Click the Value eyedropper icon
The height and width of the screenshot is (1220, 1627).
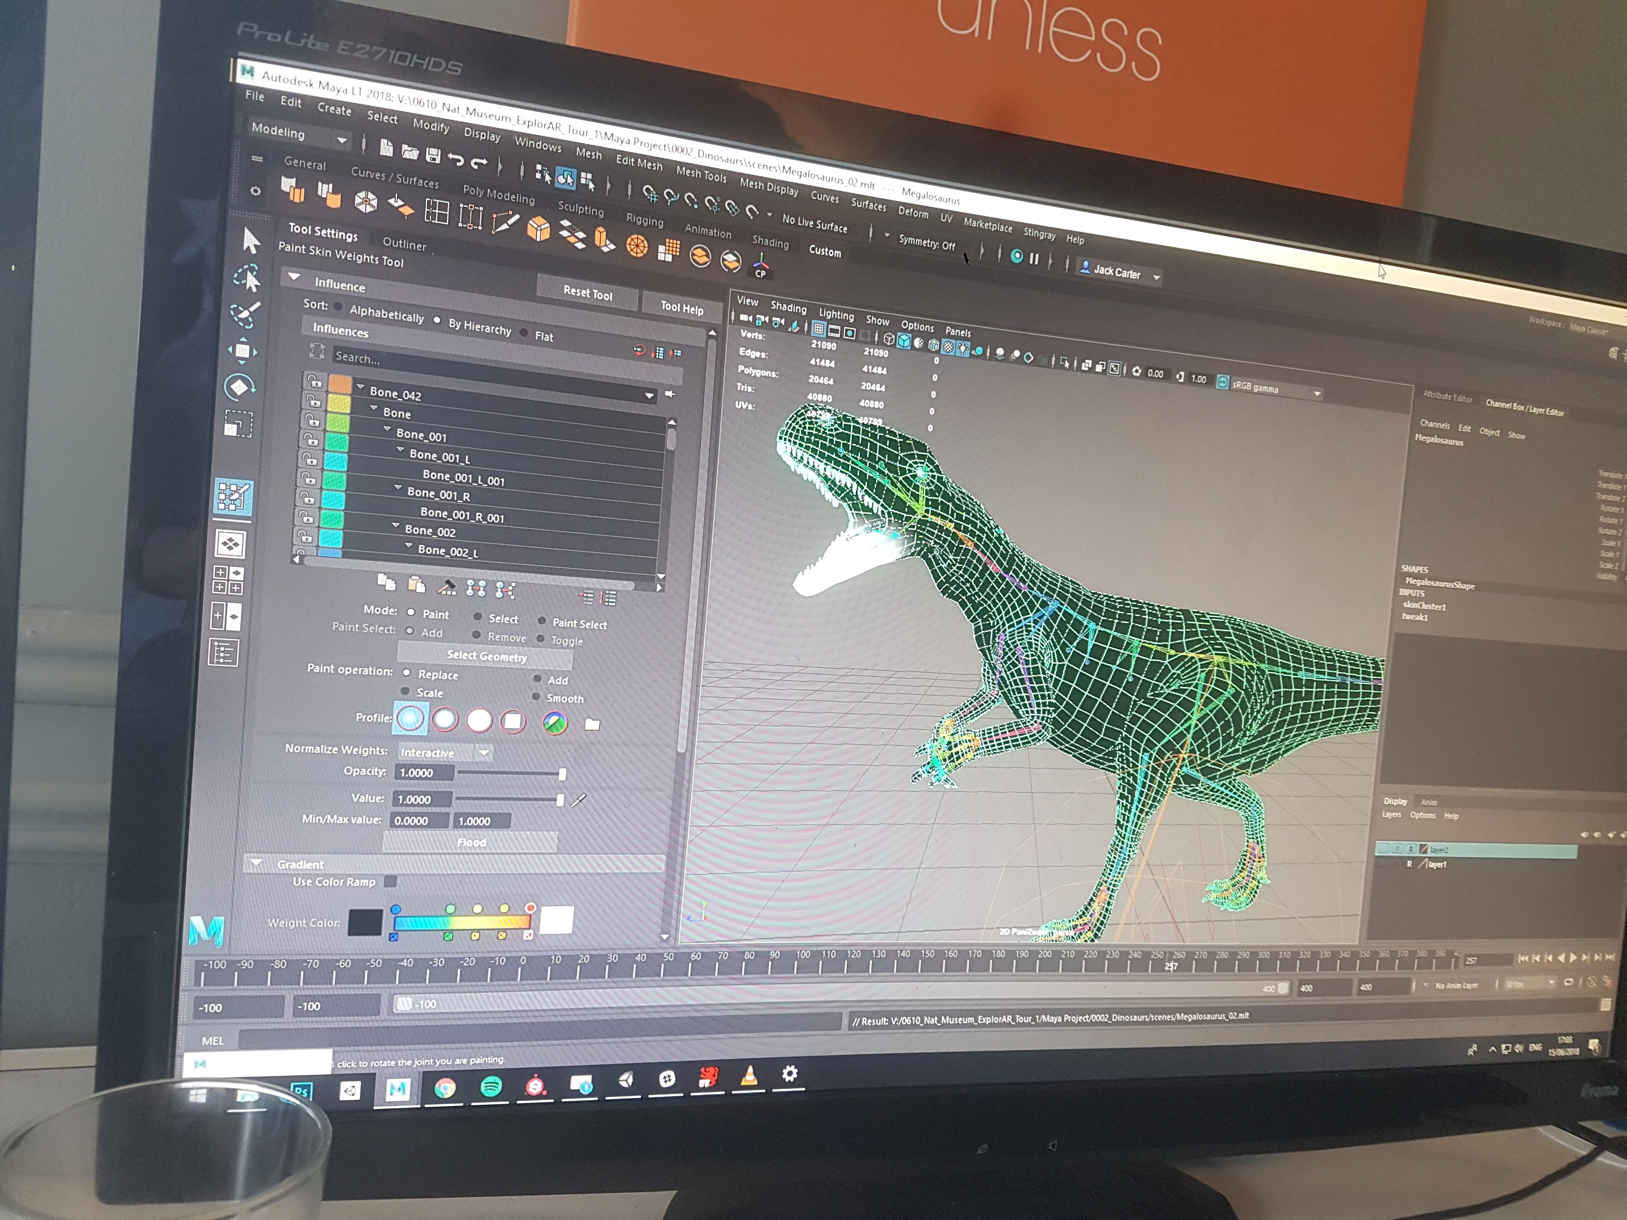pos(579,800)
